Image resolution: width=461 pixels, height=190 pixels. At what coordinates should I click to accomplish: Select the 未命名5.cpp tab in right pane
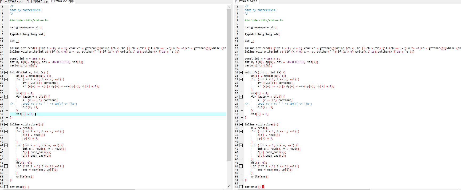[x=246, y=1]
